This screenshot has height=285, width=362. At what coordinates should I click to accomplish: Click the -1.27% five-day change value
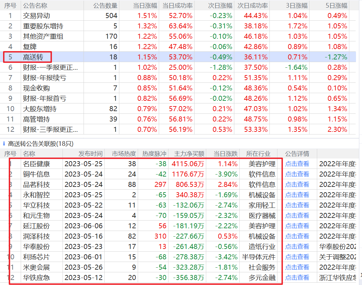pyautogui.click(x=336, y=57)
